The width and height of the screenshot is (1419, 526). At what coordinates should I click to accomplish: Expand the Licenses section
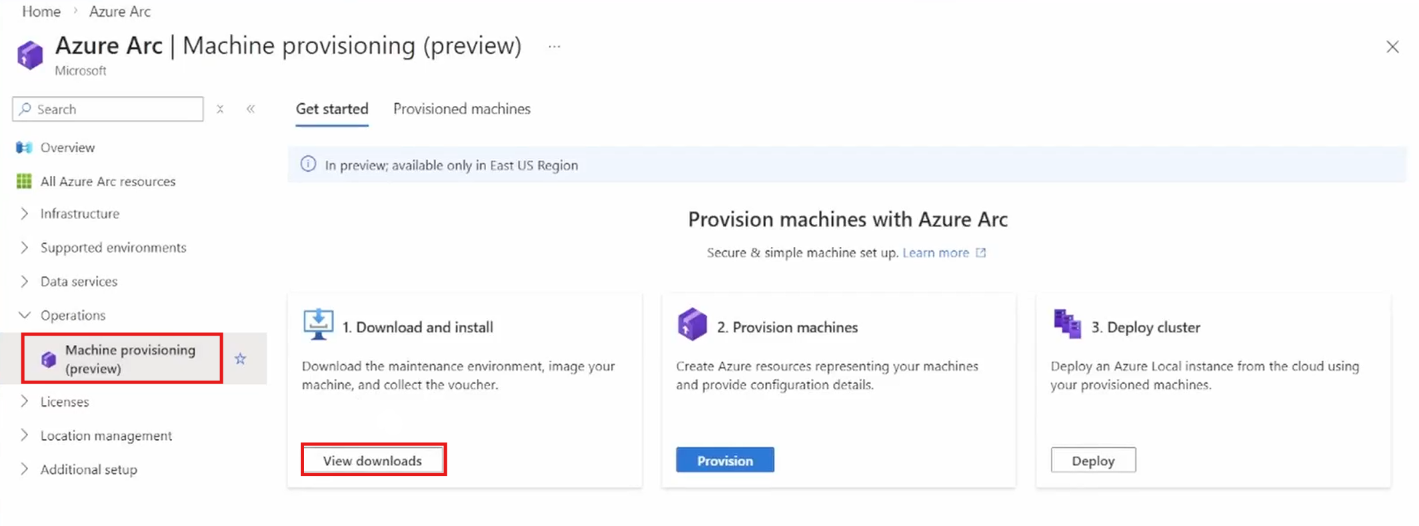pyautogui.click(x=64, y=401)
